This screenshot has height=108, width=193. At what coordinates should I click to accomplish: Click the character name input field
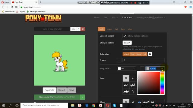point(52,29)
